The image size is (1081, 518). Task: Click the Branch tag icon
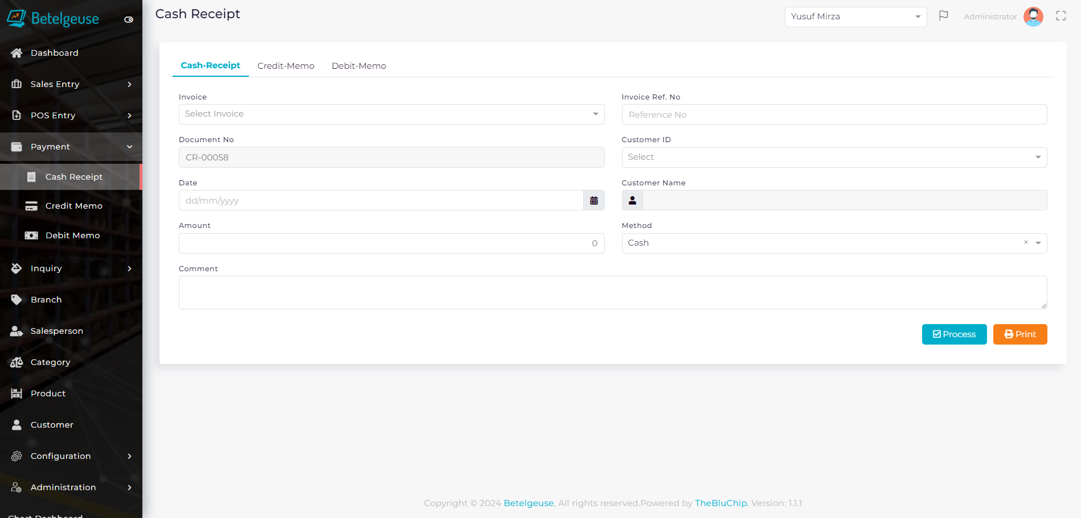click(x=17, y=300)
